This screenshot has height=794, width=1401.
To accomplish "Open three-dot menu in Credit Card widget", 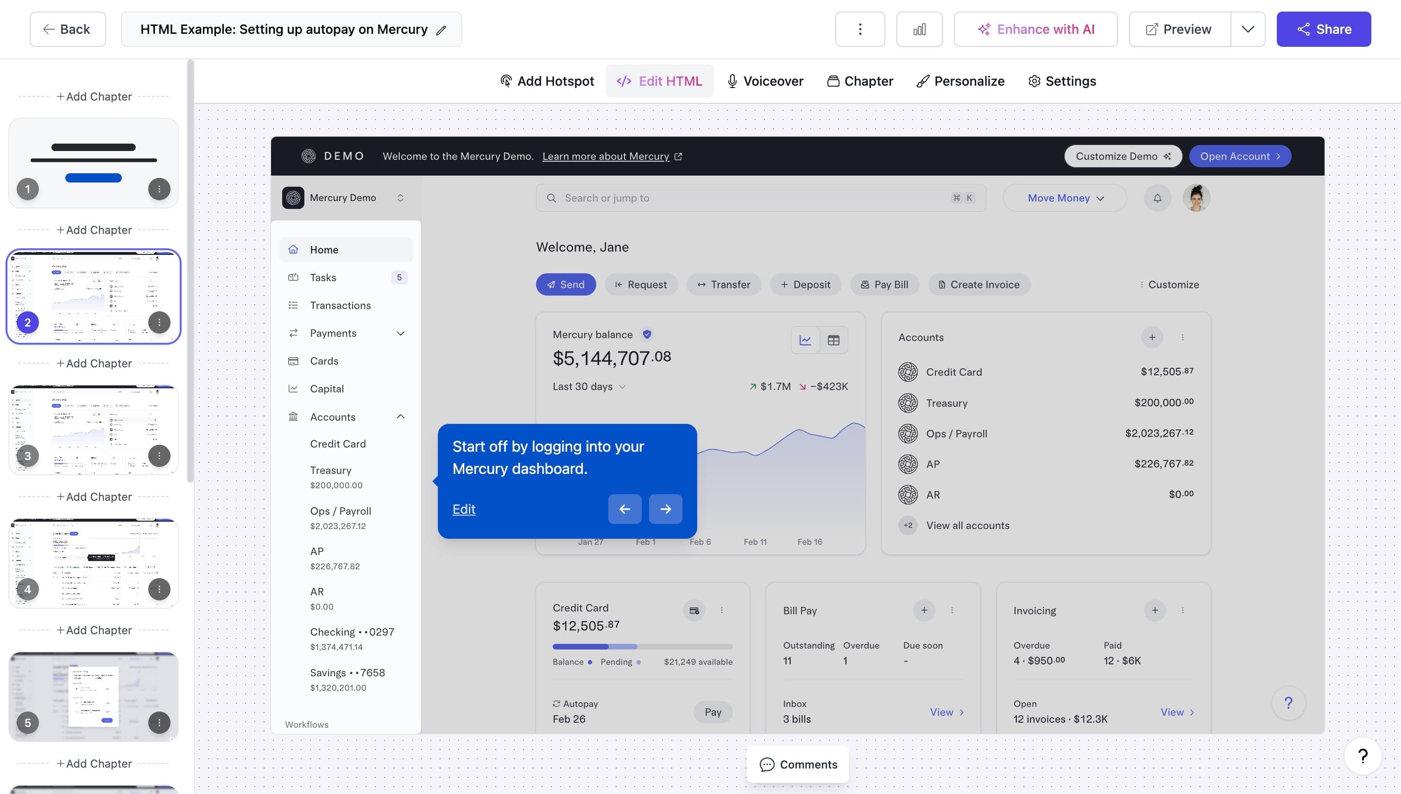I will point(721,610).
